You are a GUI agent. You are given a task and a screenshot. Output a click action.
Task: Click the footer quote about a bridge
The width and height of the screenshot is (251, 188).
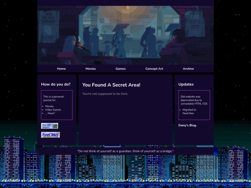(x=125, y=151)
